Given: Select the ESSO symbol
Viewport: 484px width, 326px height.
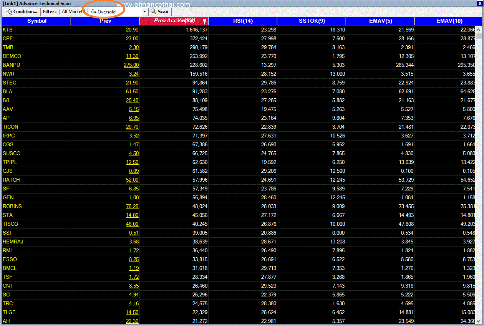Looking at the screenshot, I should click(10, 259).
